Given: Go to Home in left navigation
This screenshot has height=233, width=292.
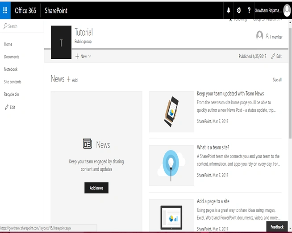Looking at the screenshot, I should point(8,44).
